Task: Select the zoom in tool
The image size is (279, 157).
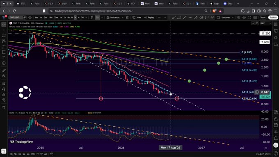Action: coord(4,76)
